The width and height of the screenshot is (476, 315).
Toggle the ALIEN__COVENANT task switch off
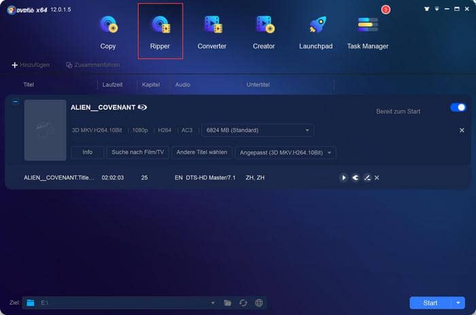click(x=458, y=107)
